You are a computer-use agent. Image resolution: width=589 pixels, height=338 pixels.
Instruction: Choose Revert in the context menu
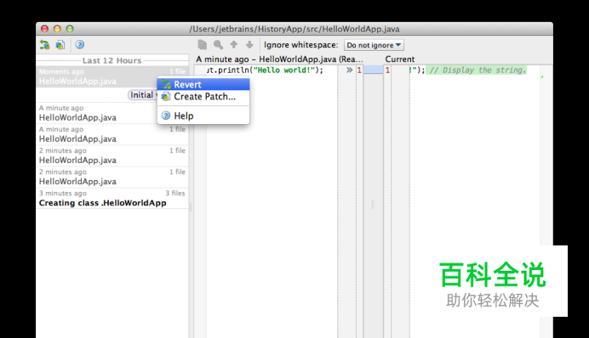point(203,85)
